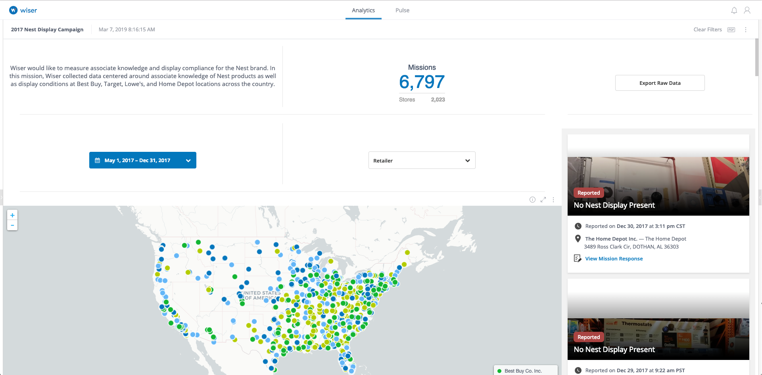
Task: Zoom in on the map
Action: point(12,215)
